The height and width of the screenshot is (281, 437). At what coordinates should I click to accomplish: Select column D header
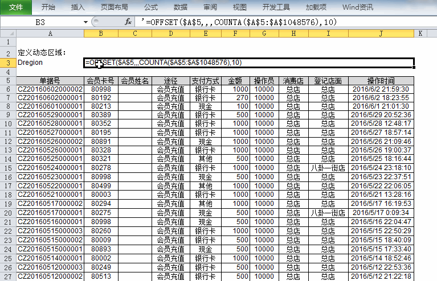pyautogui.click(x=171, y=34)
